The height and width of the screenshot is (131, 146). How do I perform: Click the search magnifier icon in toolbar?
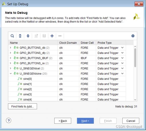coord(12,36)
